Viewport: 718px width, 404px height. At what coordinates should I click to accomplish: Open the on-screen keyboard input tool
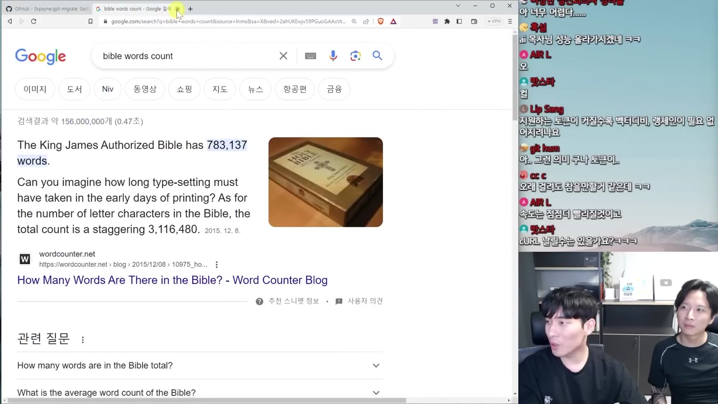tap(310, 56)
